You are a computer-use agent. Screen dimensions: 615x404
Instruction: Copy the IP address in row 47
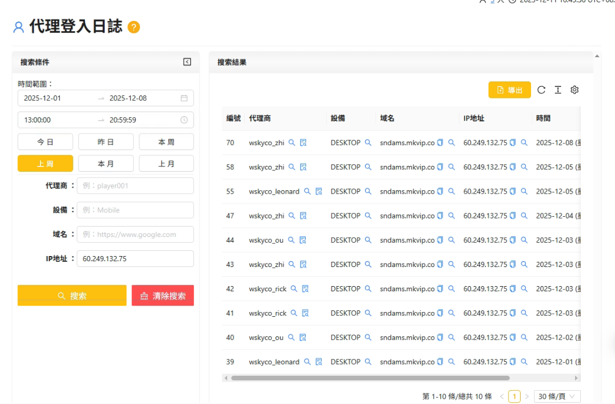513,216
